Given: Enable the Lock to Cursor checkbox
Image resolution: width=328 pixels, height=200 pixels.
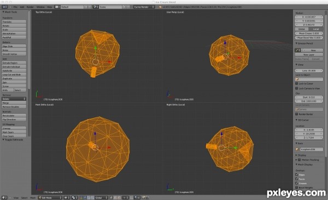Looking at the screenshot, I should (x=297, y=83).
